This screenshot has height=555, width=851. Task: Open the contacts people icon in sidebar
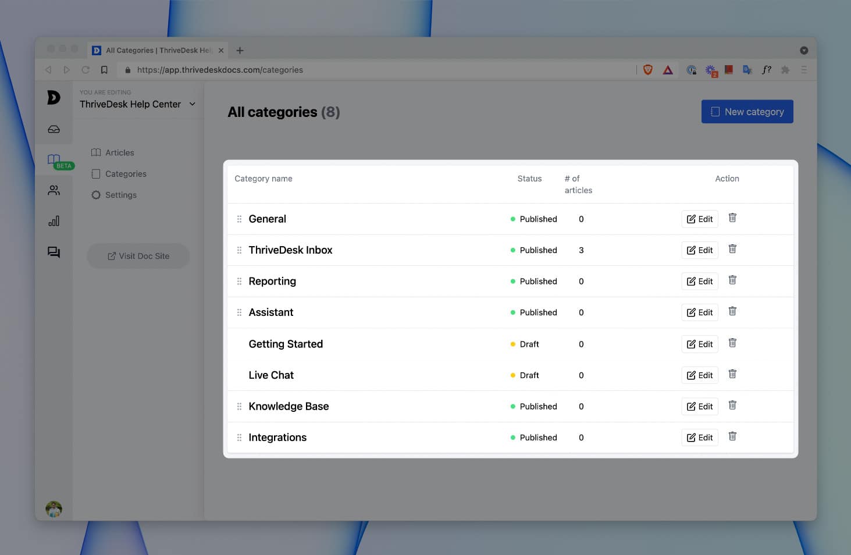click(54, 190)
